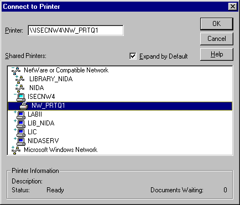Collapse the ISECNW4 server node
Viewport: 240px width, 205px height.
[15, 94]
